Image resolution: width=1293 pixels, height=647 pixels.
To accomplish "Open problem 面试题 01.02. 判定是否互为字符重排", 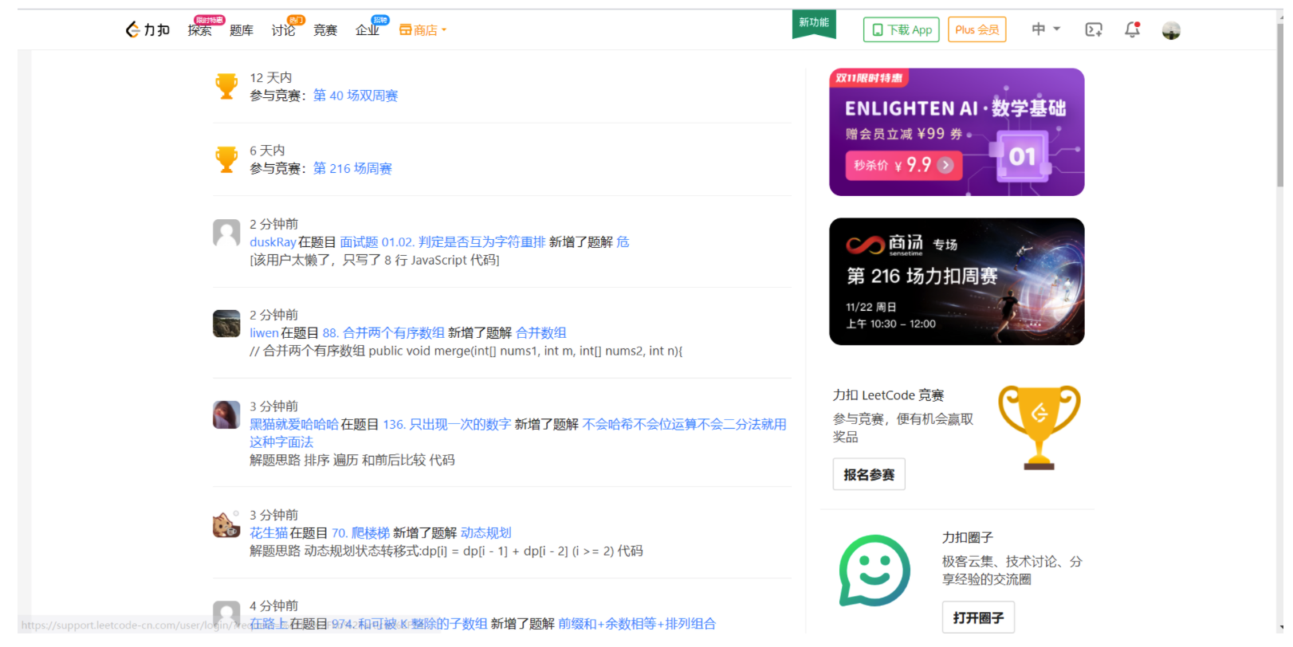I will 443,242.
